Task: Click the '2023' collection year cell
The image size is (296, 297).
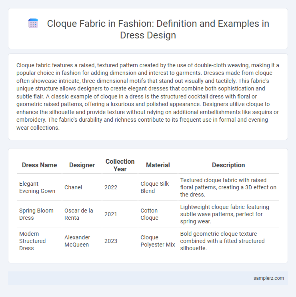Action: pyautogui.click(x=120, y=241)
